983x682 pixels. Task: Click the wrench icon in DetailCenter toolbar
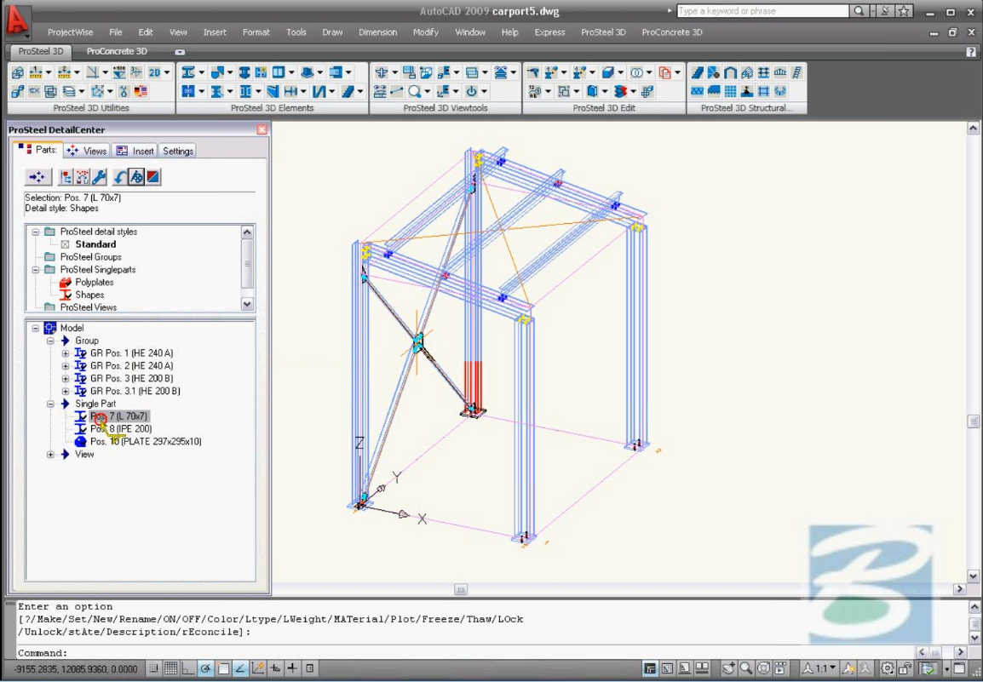point(99,177)
